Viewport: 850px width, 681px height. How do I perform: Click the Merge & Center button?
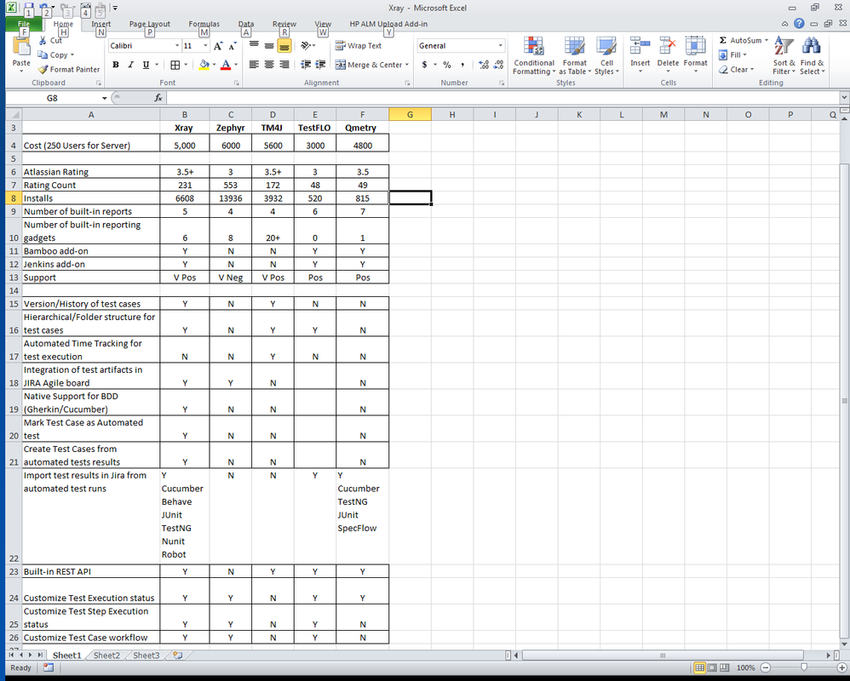pyautogui.click(x=369, y=65)
